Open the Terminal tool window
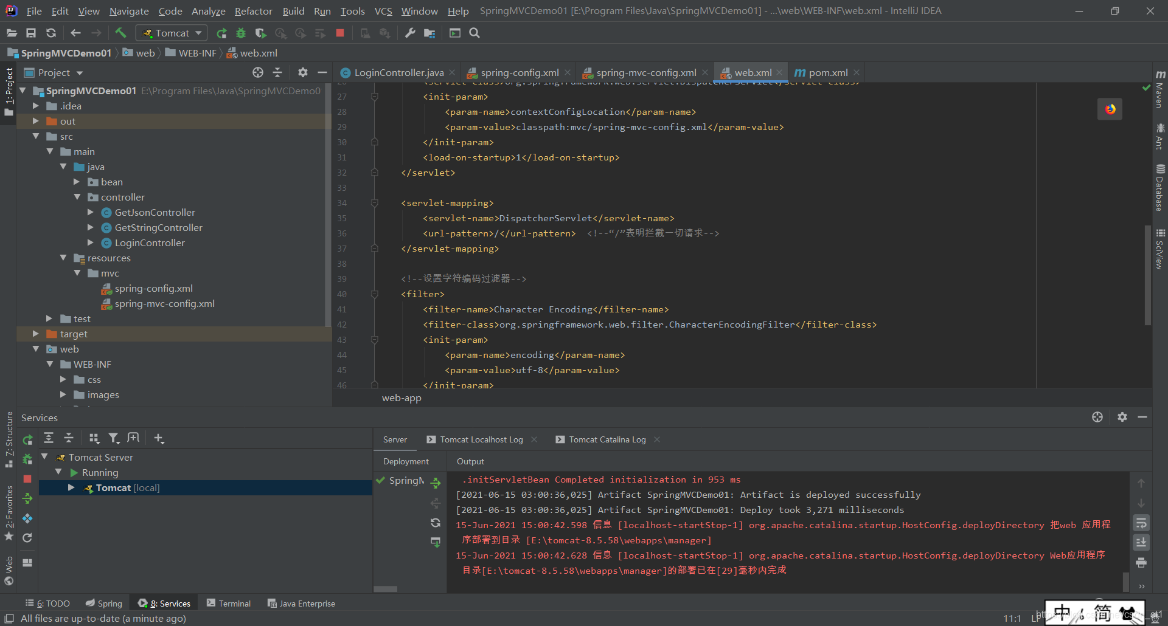The height and width of the screenshot is (626, 1168). tap(229, 604)
